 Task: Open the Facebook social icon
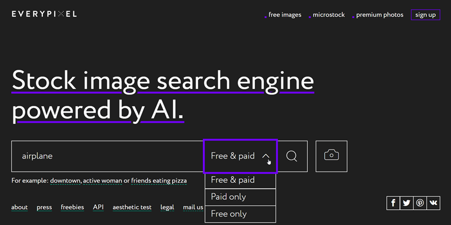393,203
